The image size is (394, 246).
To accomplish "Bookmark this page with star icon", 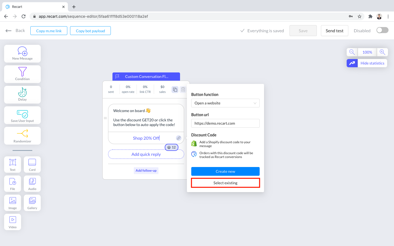I will (x=360, y=16).
